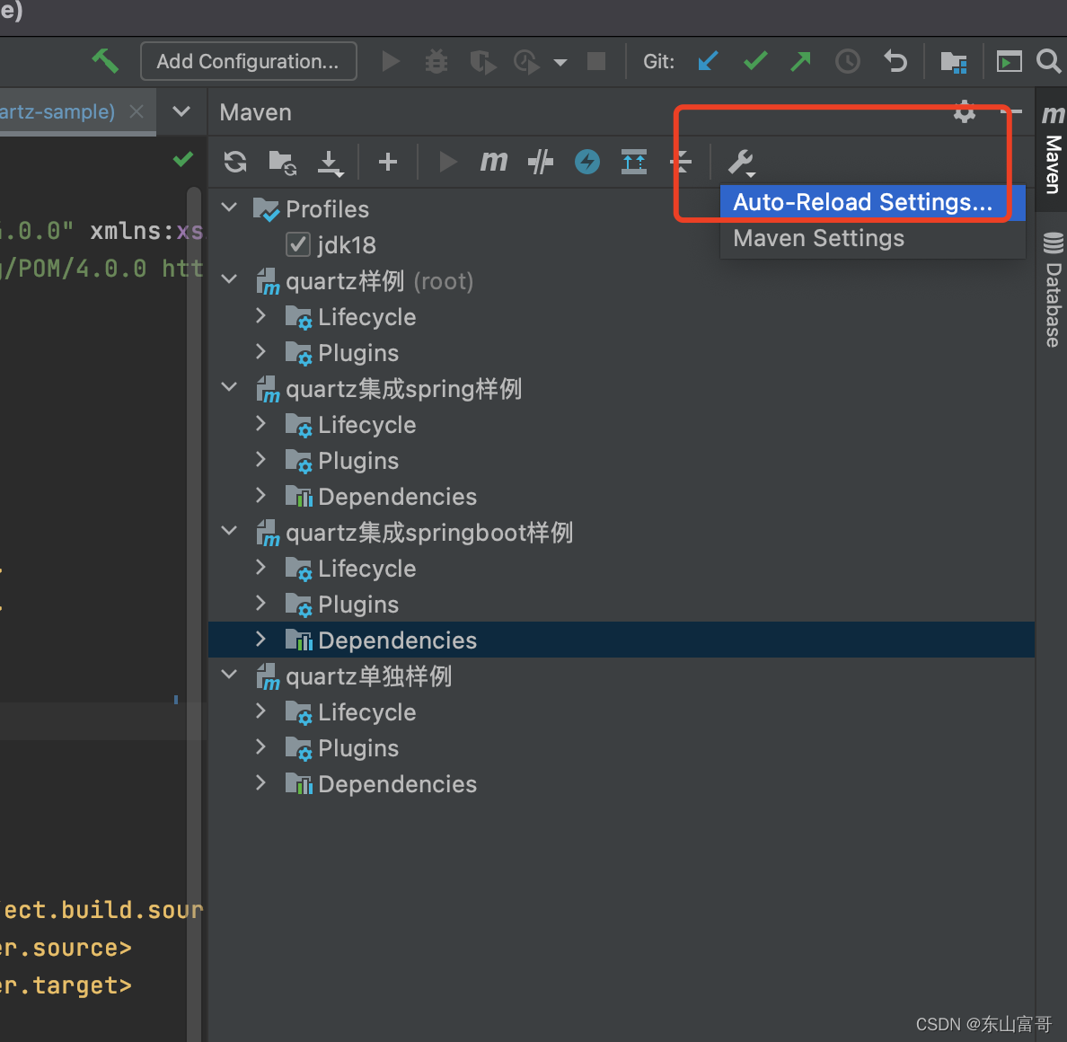Expand Lifecycle under quartz集成spring样例
Viewport: 1067px width, 1042px height.
pos(260,423)
